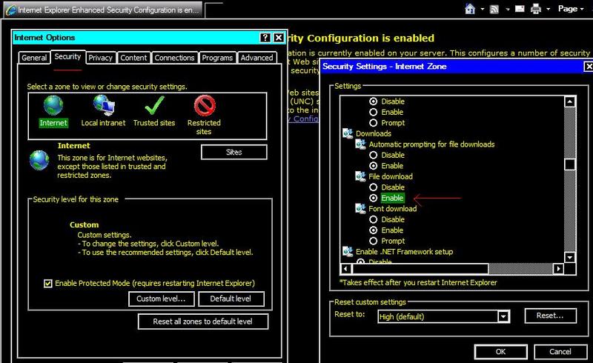Image resolution: width=593 pixels, height=363 pixels.
Task: Click the large globe beside Internet zone description
Action: (39, 160)
